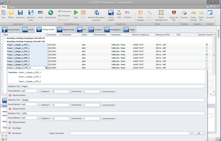Click Liste bearbeiten for List2
221x141 pixels.
pyautogui.click(x=109, y=105)
